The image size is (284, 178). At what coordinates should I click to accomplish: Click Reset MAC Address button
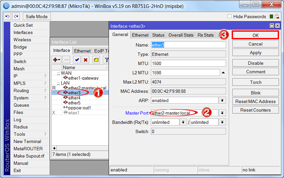(256, 101)
